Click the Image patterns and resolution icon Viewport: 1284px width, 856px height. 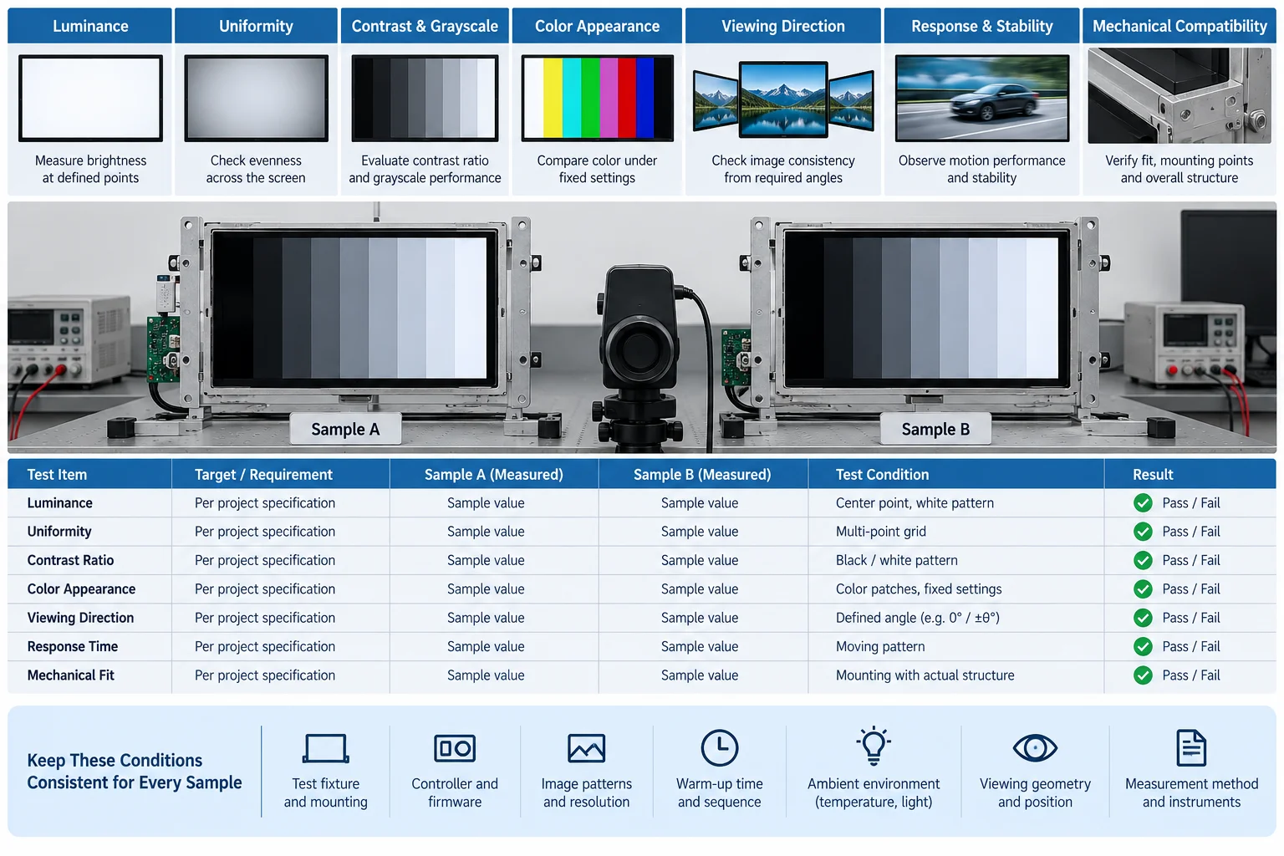pos(587,748)
